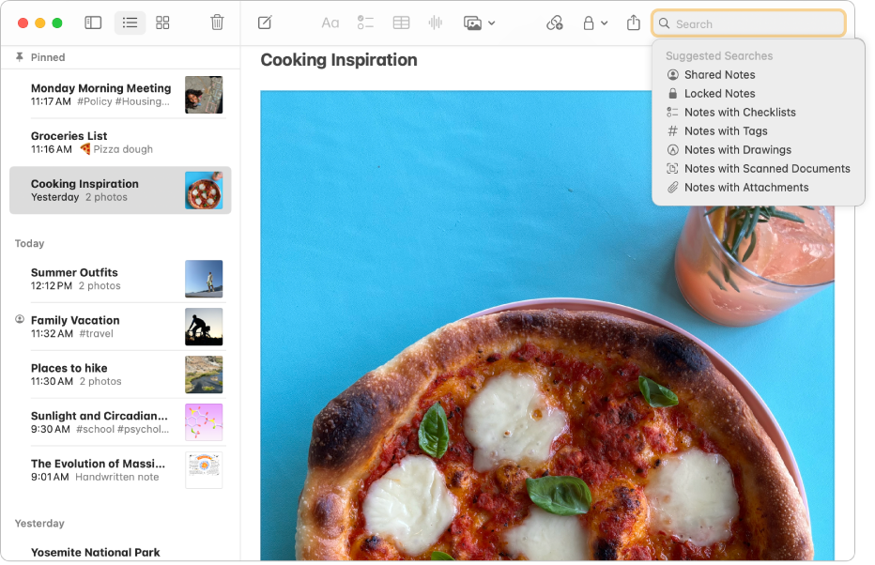Record audio with the waveform icon
Image resolution: width=875 pixels, height=565 pixels.
[436, 23]
